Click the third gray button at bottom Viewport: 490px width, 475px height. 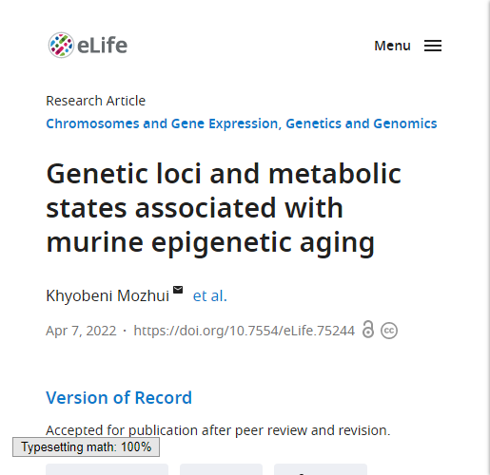click(321, 469)
